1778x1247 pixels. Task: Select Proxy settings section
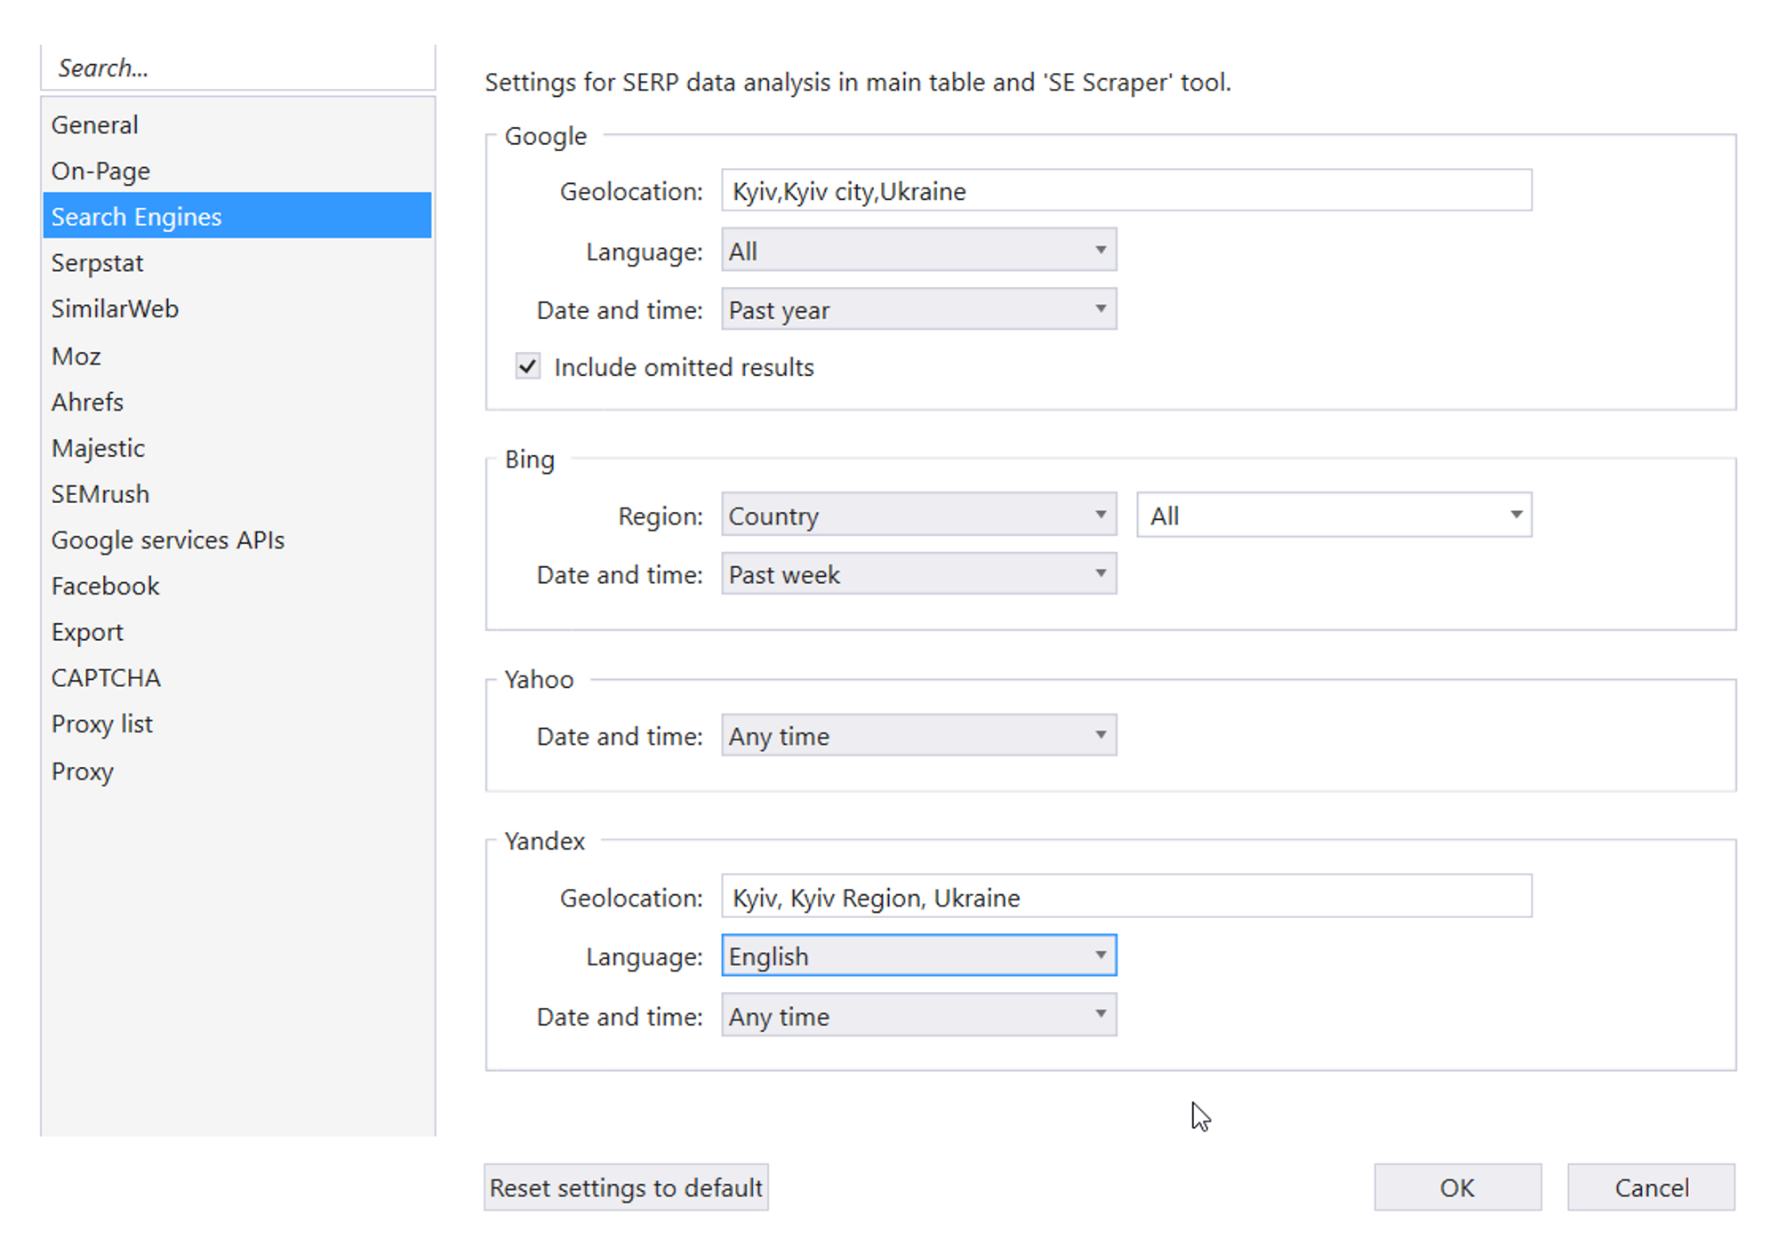coord(236,771)
